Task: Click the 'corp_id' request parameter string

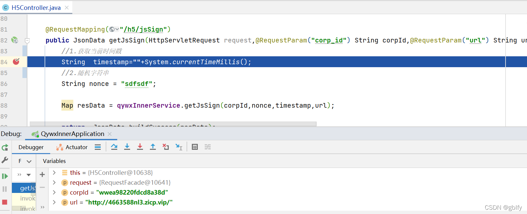Action: pyautogui.click(x=329, y=40)
